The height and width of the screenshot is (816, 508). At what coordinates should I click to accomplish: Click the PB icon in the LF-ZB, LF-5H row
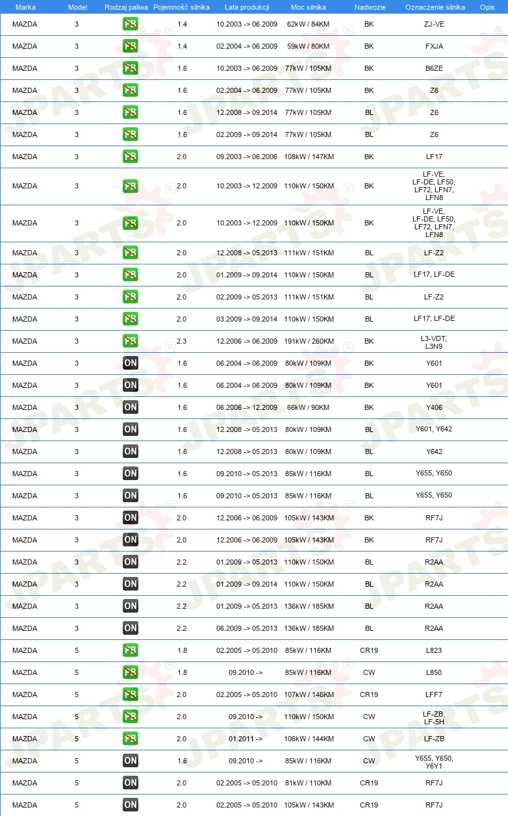coord(131,717)
